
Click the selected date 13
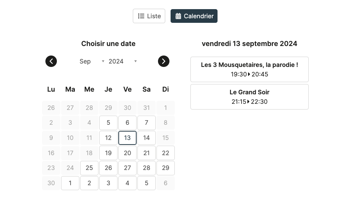(127, 138)
